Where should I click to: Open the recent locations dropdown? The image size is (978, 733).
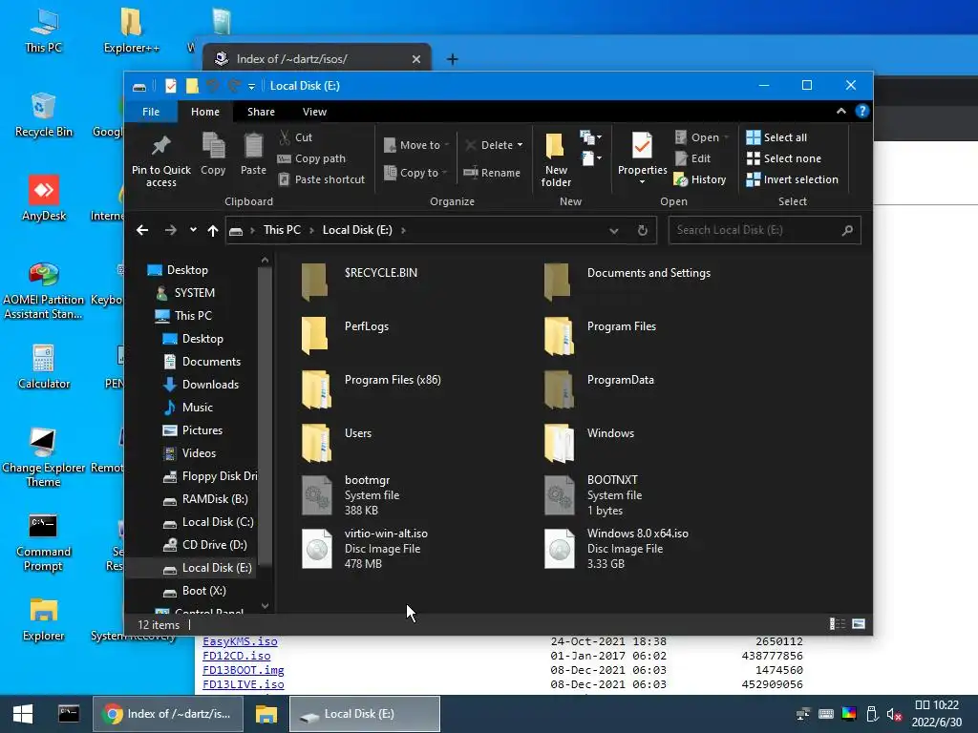tap(193, 230)
